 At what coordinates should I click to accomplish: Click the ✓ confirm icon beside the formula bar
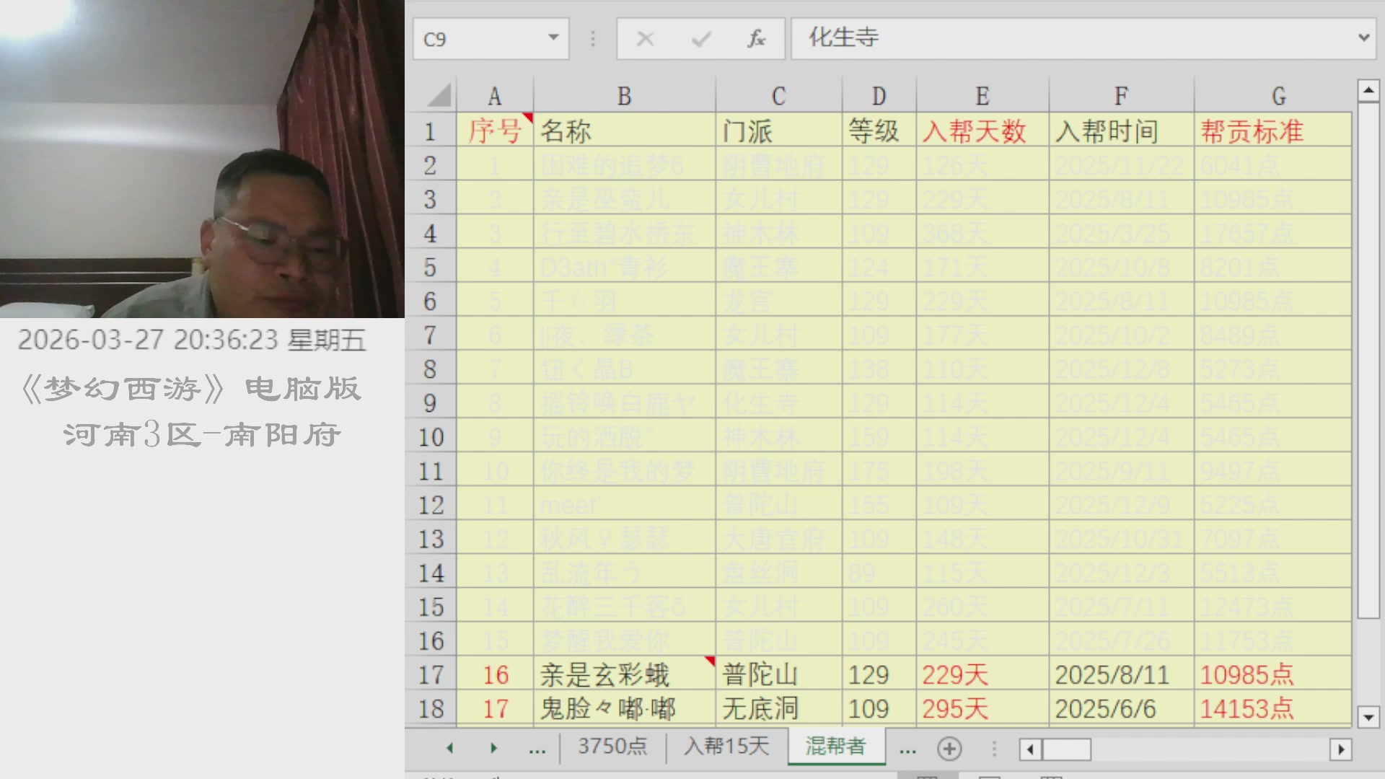point(700,38)
